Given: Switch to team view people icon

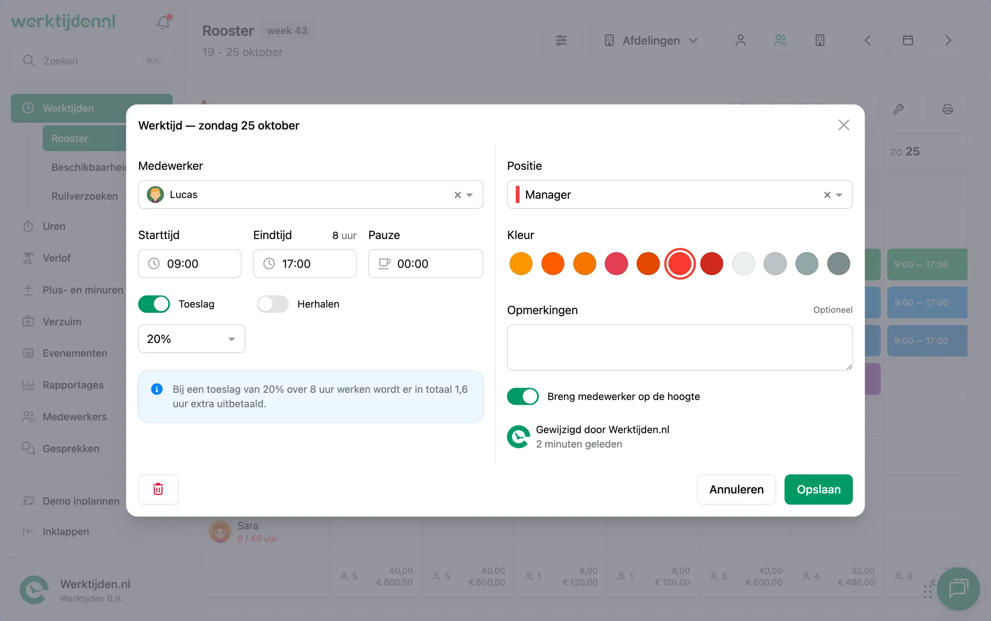Looking at the screenshot, I should [780, 40].
